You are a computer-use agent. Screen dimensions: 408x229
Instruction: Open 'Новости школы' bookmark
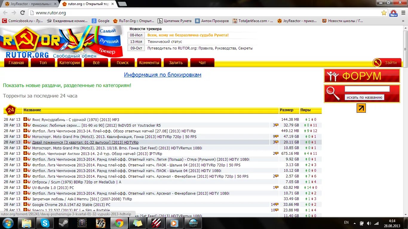click(343, 21)
